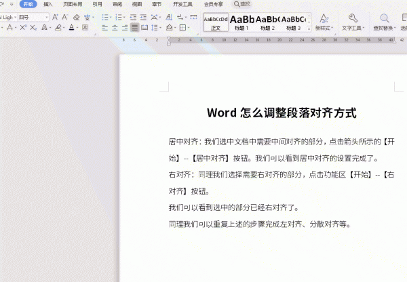407x282 pixels.
Task: Apply the 标题 3 style
Action: pos(293,22)
